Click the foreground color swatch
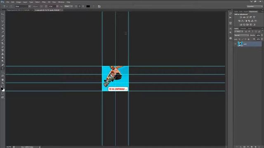264x148 pixels. (x=2, y=89)
